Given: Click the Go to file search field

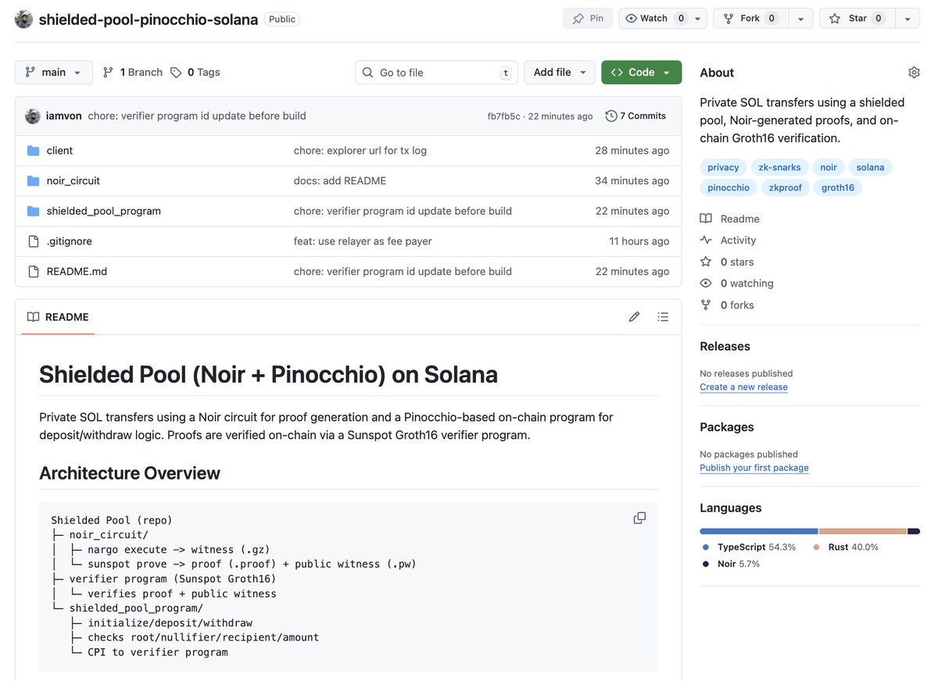Looking at the screenshot, I should click(436, 72).
